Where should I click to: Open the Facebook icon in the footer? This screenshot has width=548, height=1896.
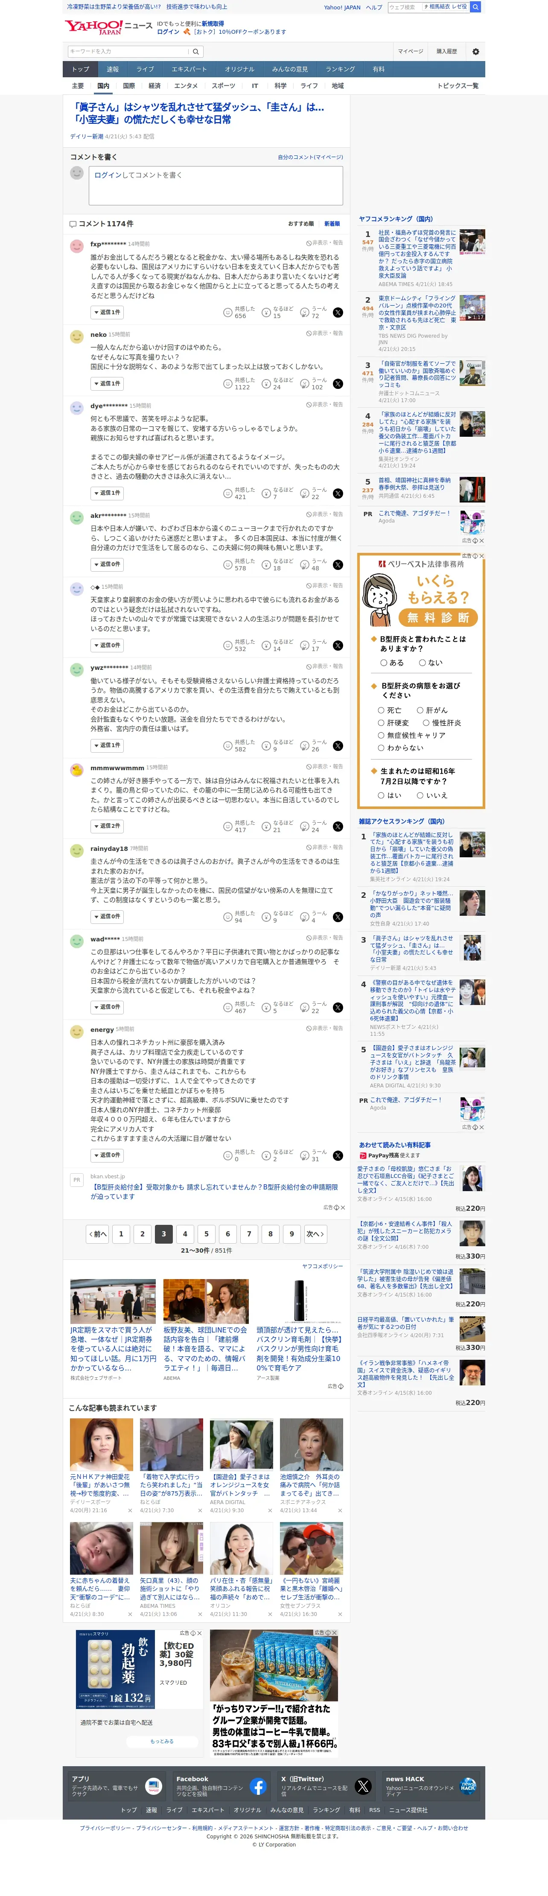pyautogui.click(x=258, y=1787)
